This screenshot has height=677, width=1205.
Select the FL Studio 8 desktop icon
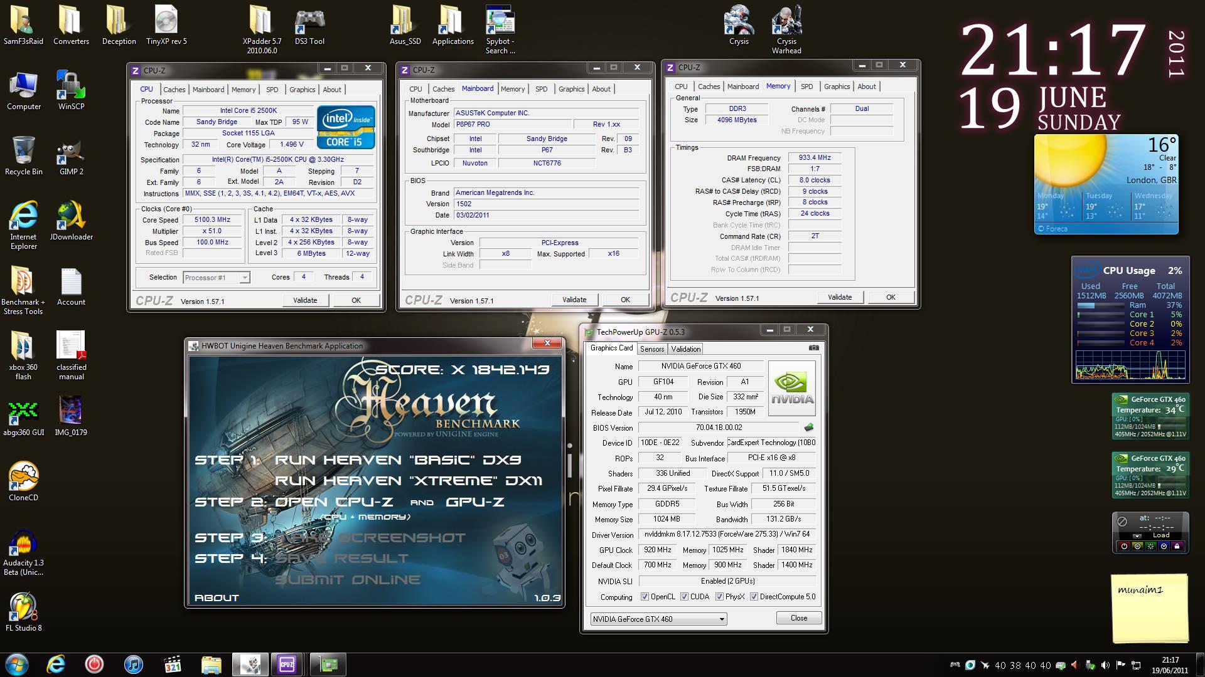[x=23, y=612]
